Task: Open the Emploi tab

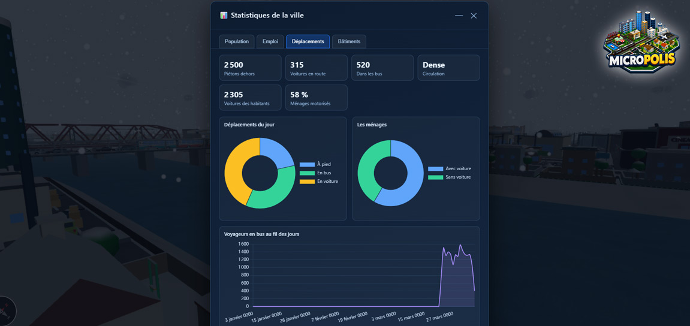Action: (270, 41)
